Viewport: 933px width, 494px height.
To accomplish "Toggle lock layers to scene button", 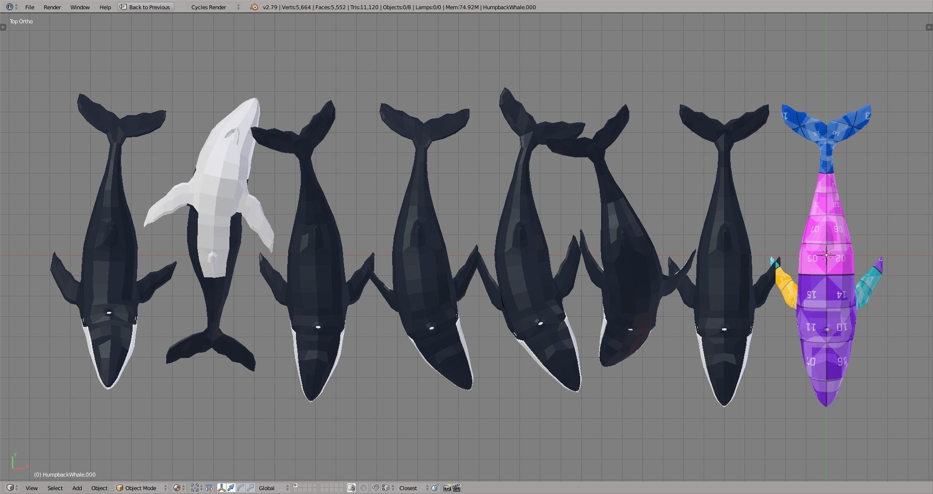I will tap(351, 488).
